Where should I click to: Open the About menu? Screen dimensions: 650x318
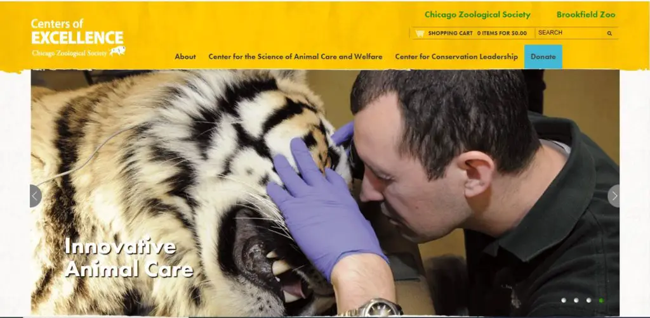coord(185,56)
